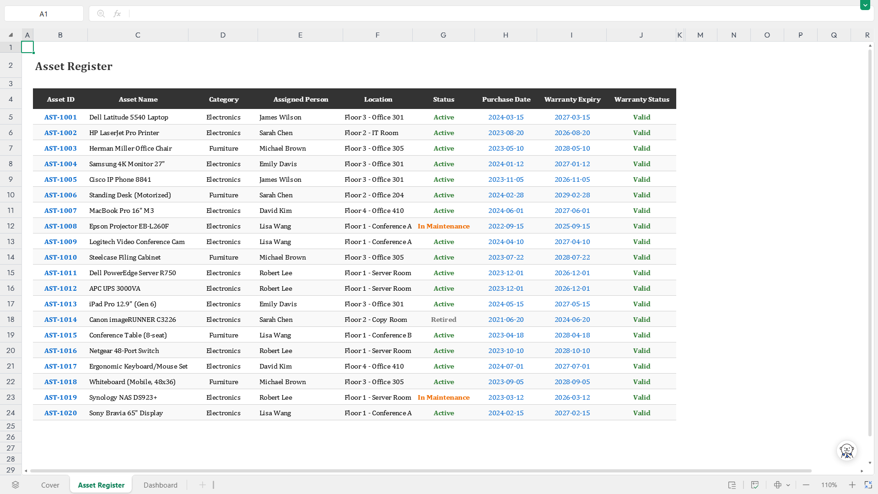This screenshot has height=494, width=878.
Task: Switch to the Cover sheet tab
Action: 50,485
